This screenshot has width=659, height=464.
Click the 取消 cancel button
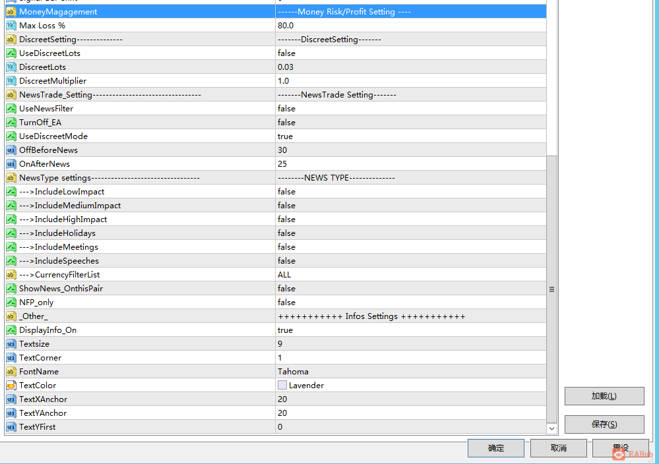559,448
